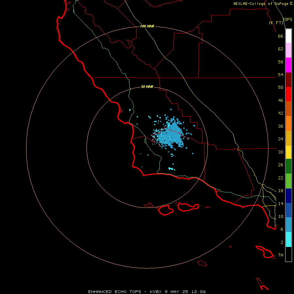Click the 12:08 timestamp
The image size is (294, 294).
(199, 292)
